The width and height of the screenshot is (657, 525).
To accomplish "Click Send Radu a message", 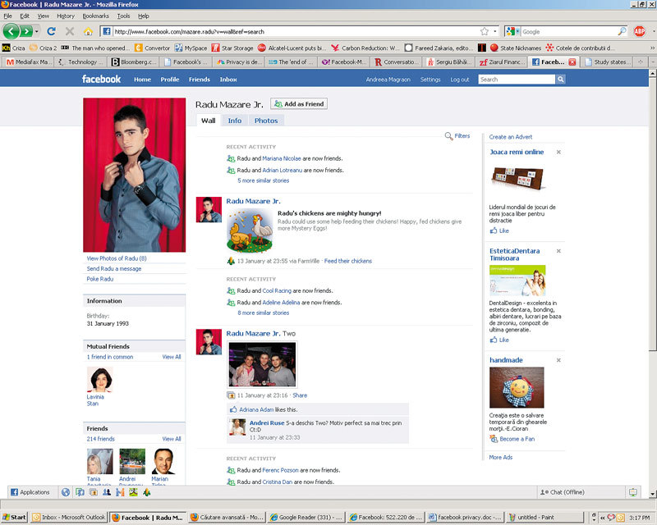I will coord(114,269).
